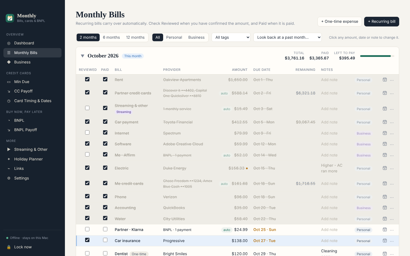The image size is (410, 256).
Task: Open the Look back at a past month dropdown
Action: [x=288, y=37]
